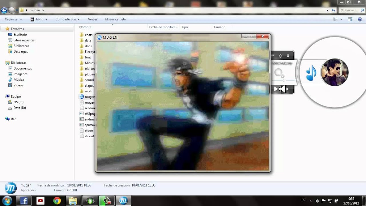The image size is (366, 206).
Task: Open Descargas in sidebar
Action: [21, 51]
